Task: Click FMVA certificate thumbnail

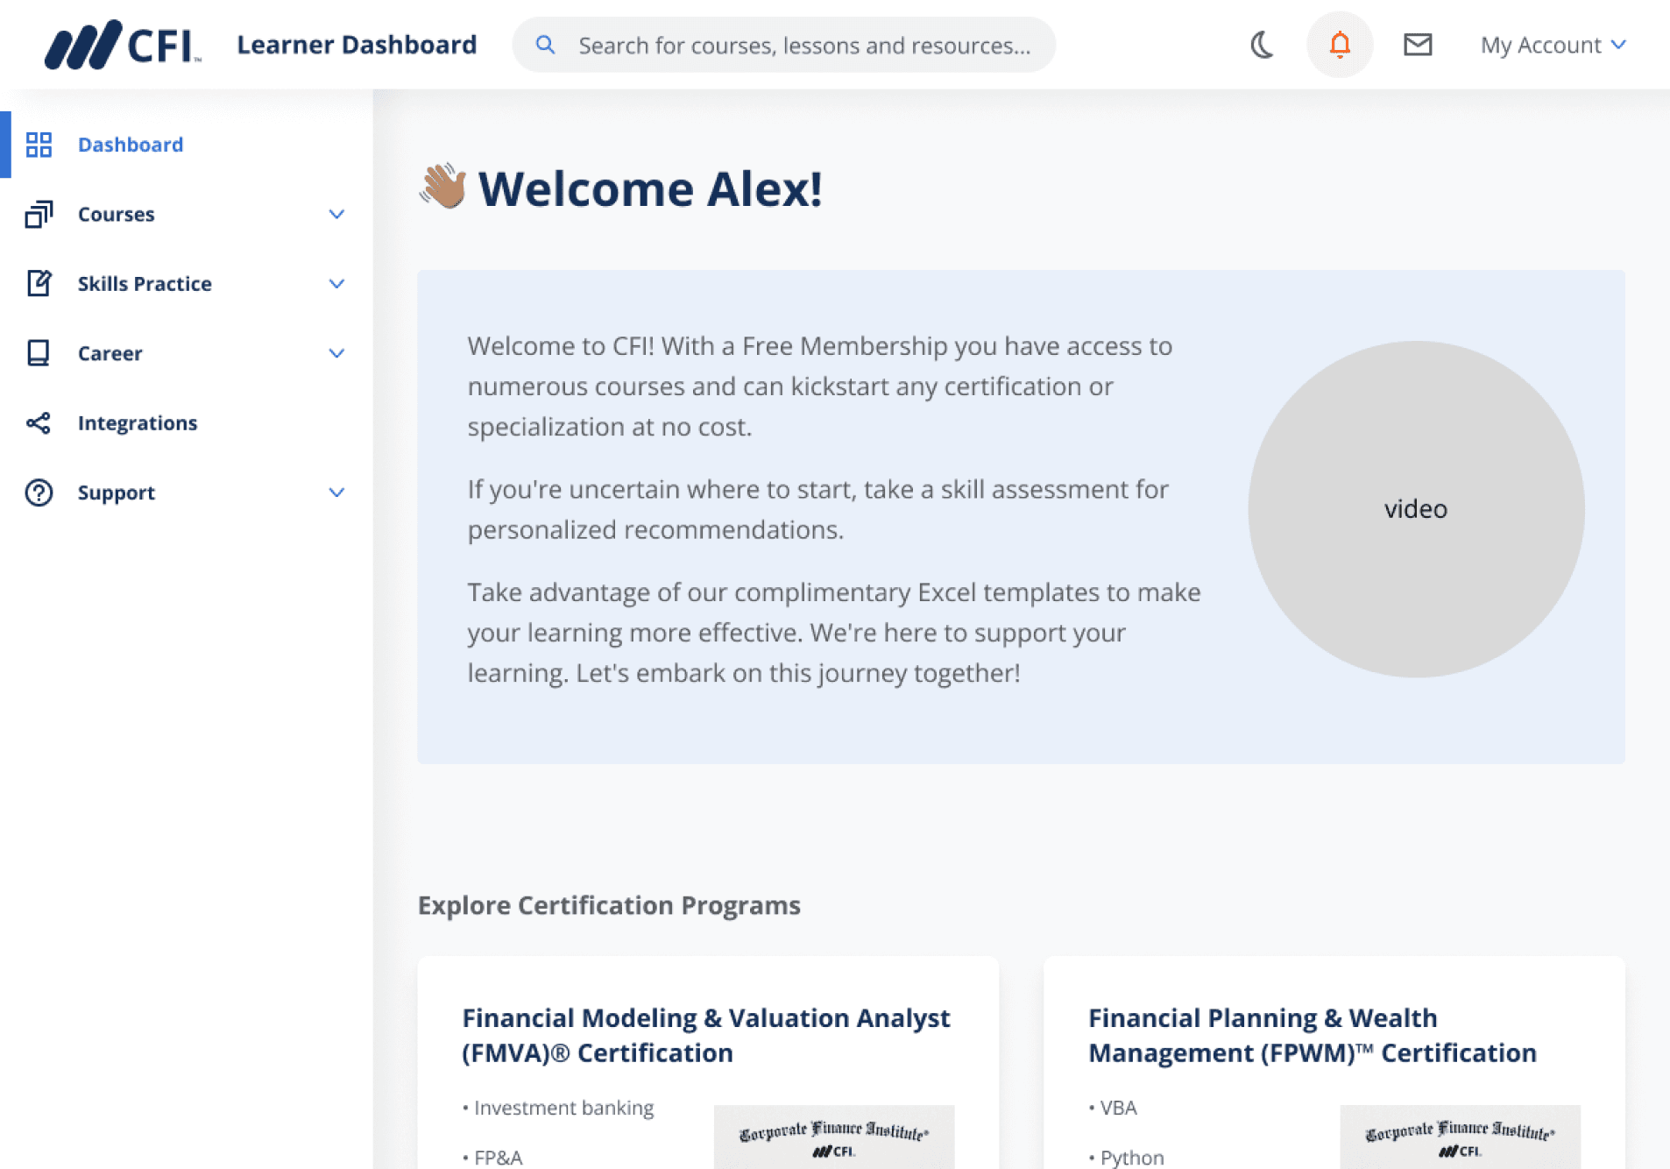Action: coord(834,1137)
